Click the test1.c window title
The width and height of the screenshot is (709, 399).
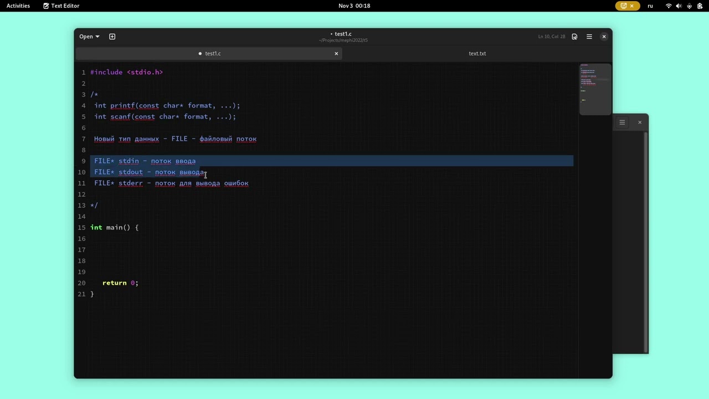(343, 34)
